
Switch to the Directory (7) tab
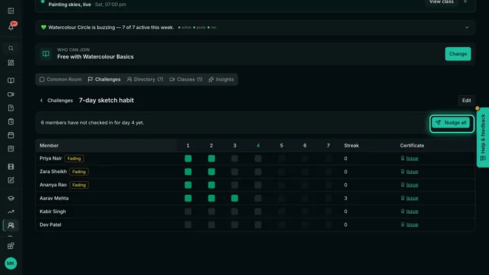145,79
